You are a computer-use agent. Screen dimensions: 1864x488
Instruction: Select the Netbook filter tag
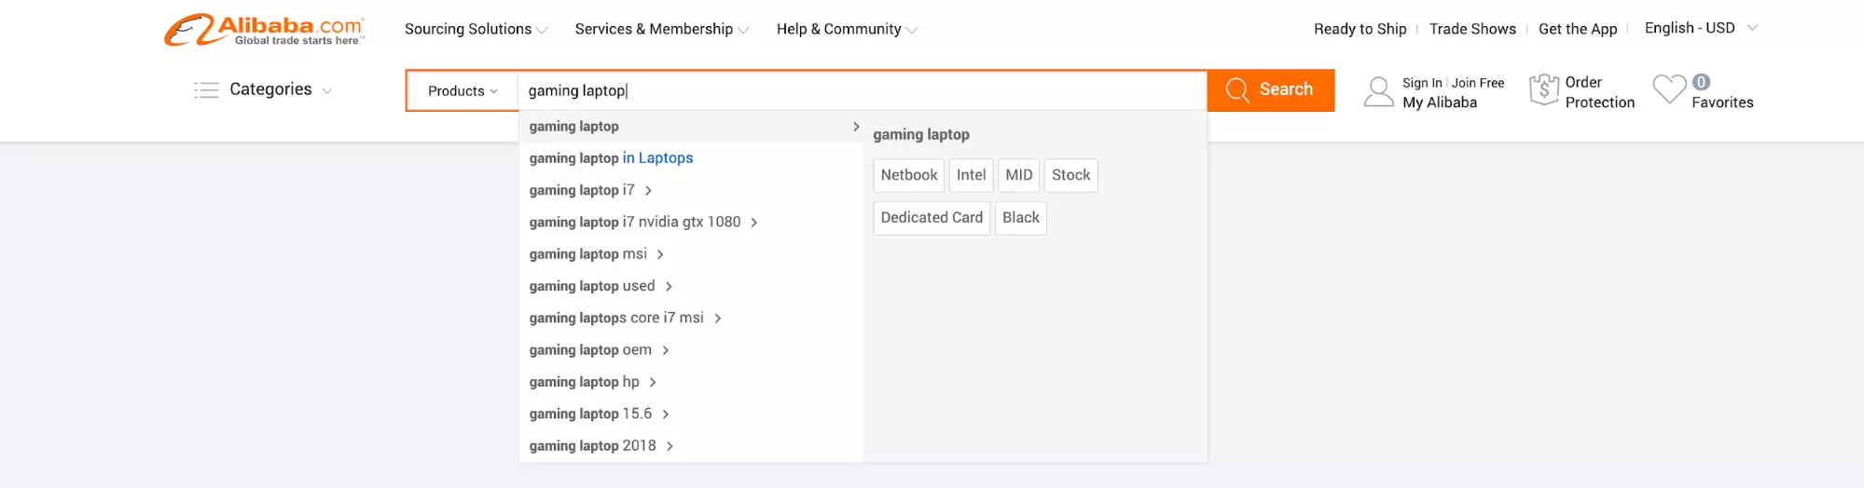pos(909,175)
